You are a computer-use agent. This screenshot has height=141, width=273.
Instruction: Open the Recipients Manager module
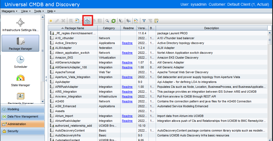coord(20,98)
